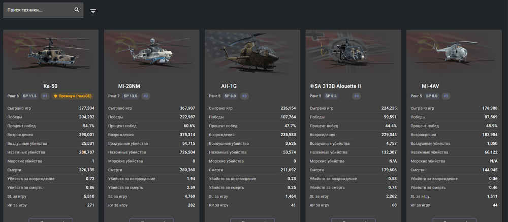Select deaths value '280,360' on Mi-28NM
This screenshot has height=222, width=508.
(187, 170)
